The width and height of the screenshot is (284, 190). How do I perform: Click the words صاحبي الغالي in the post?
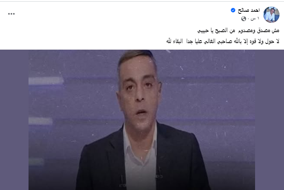[218, 41]
